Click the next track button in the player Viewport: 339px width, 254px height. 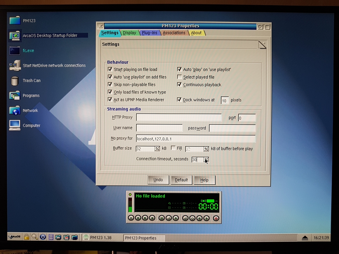(x=207, y=218)
